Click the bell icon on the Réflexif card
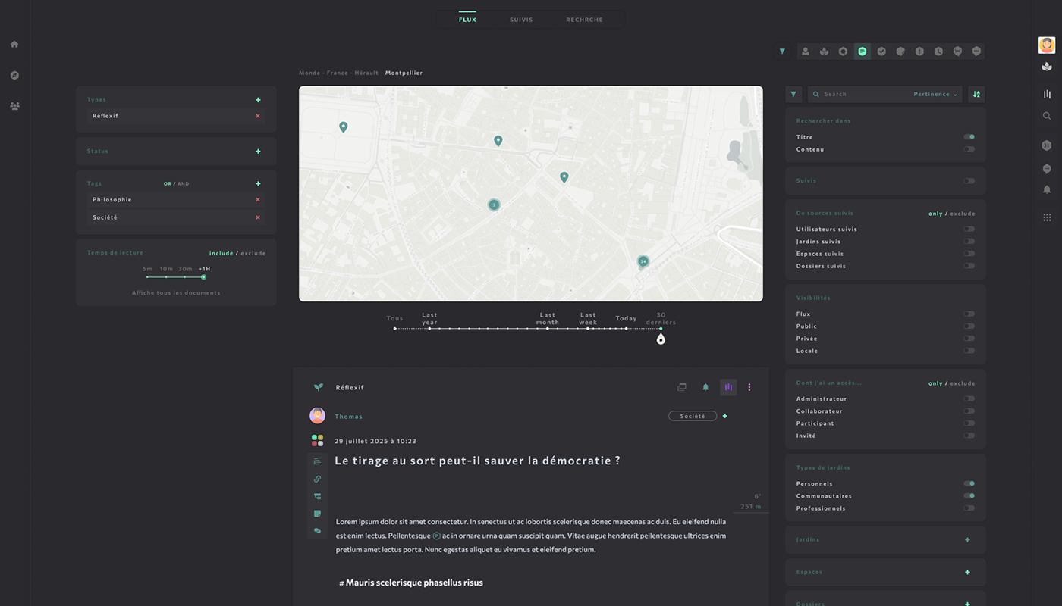Viewport: 1062px width, 606px height. pyautogui.click(x=705, y=387)
